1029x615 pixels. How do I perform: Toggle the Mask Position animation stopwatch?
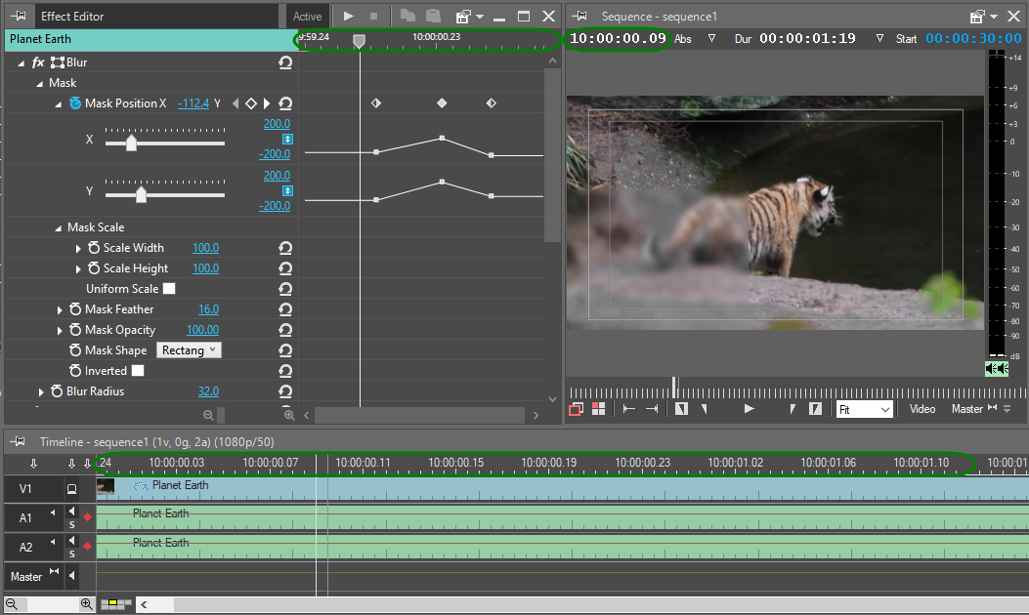tap(75, 103)
